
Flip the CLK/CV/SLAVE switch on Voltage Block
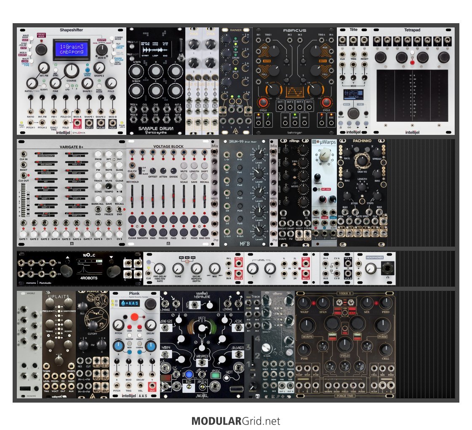tap(140, 171)
